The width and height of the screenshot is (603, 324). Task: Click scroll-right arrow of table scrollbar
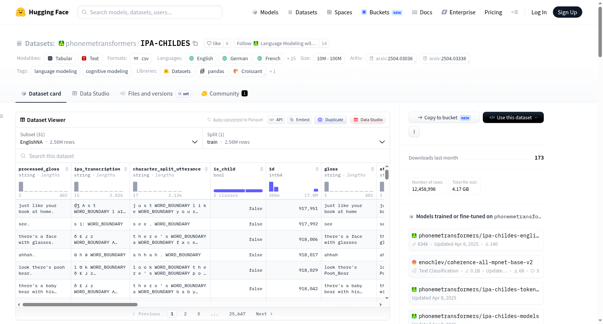point(381,304)
